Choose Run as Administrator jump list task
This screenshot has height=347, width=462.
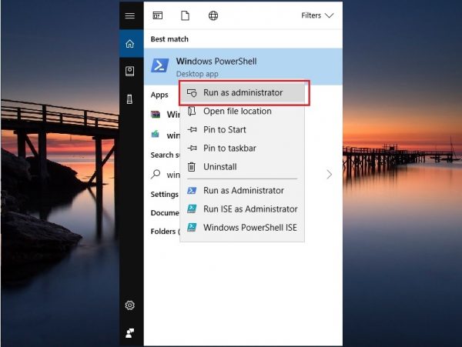coord(243,190)
